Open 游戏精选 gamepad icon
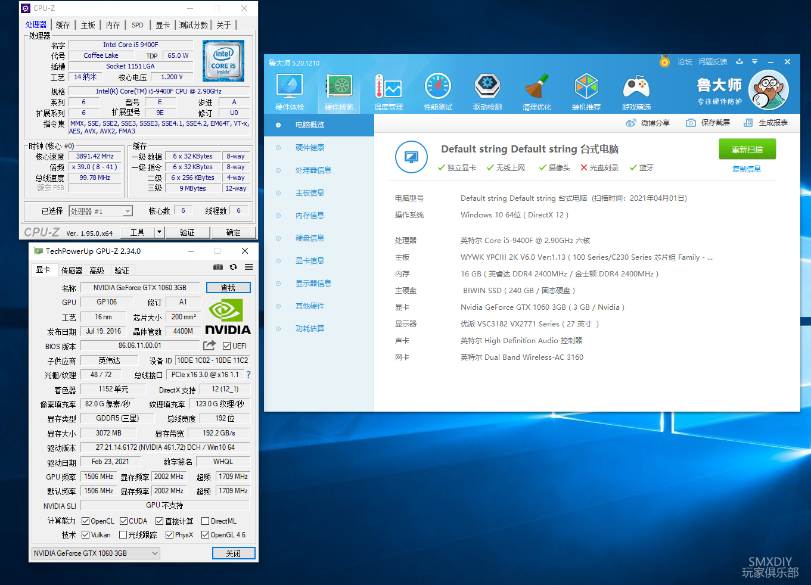This screenshot has width=811, height=585. [x=636, y=92]
